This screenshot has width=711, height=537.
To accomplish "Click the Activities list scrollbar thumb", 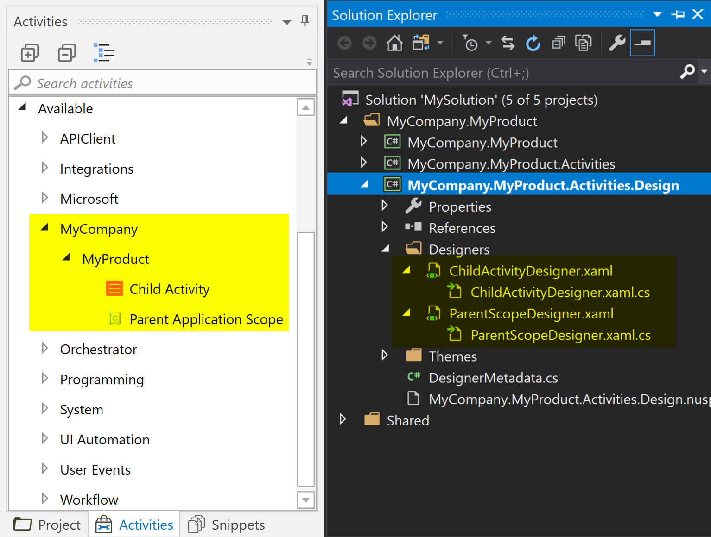I will click(306, 360).
